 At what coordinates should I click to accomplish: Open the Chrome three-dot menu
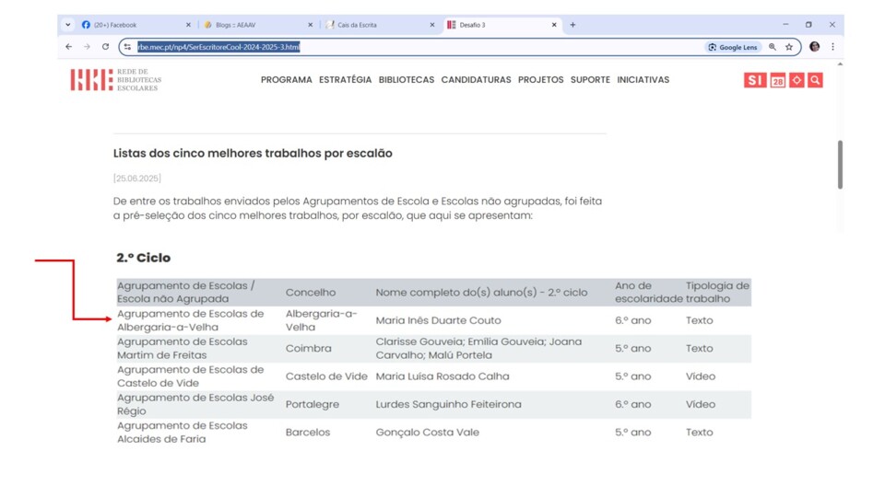[832, 47]
